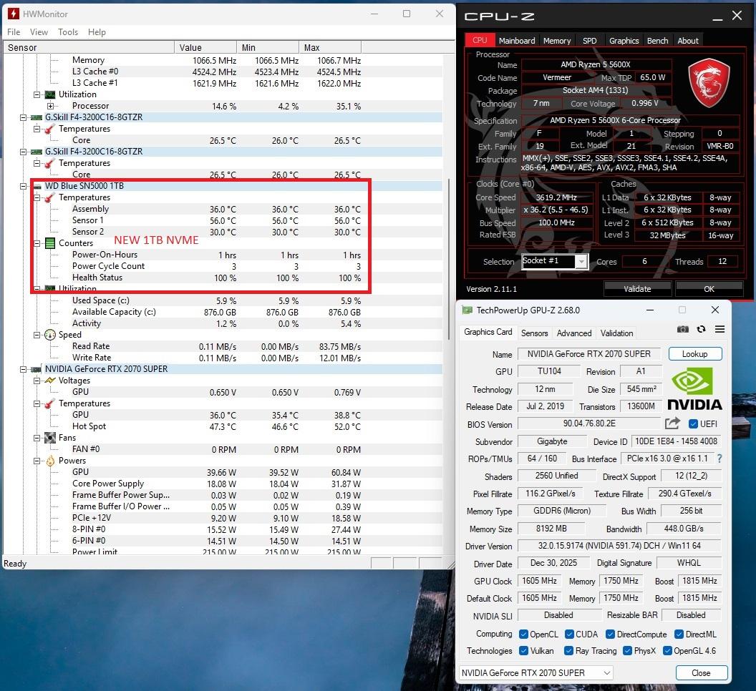
Task: Click the Lookup button in GPU-Z
Action: (694, 353)
